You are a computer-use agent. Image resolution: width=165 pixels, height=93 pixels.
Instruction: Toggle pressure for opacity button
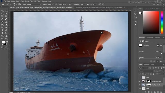coord(56,4)
